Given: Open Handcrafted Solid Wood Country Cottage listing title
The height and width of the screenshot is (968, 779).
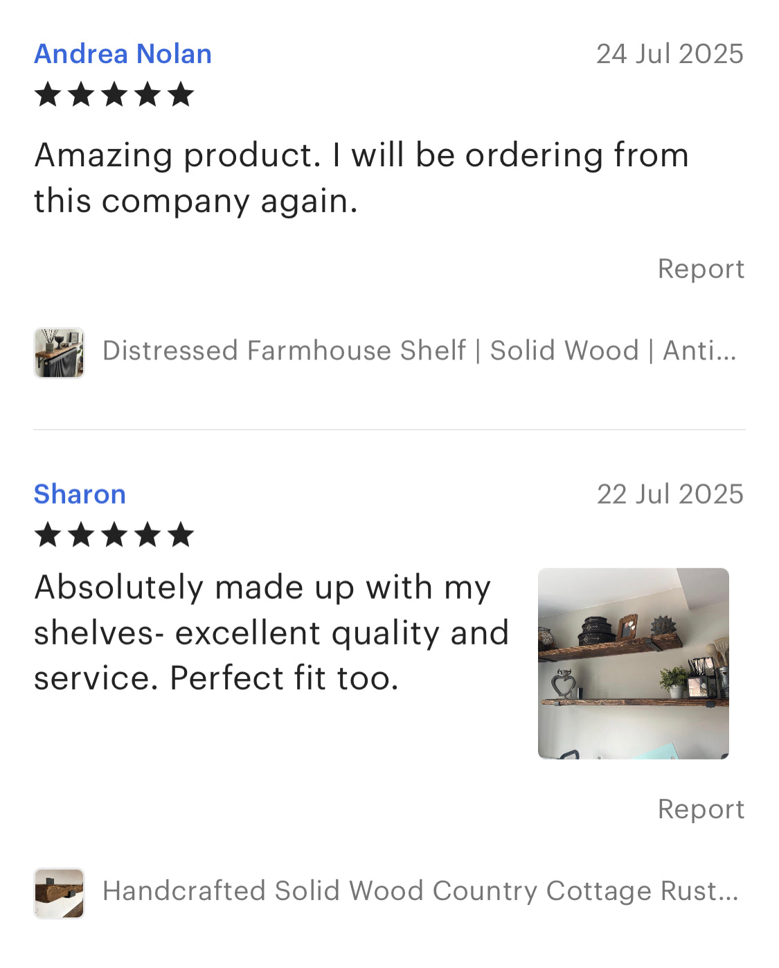Looking at the screenshot, I should [420, 891].
